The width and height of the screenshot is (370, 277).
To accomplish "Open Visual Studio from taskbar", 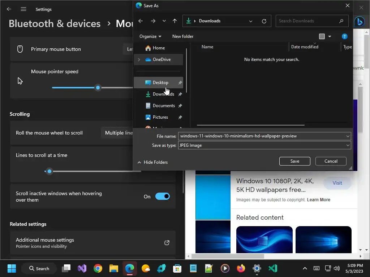I will tap(82, 268).
